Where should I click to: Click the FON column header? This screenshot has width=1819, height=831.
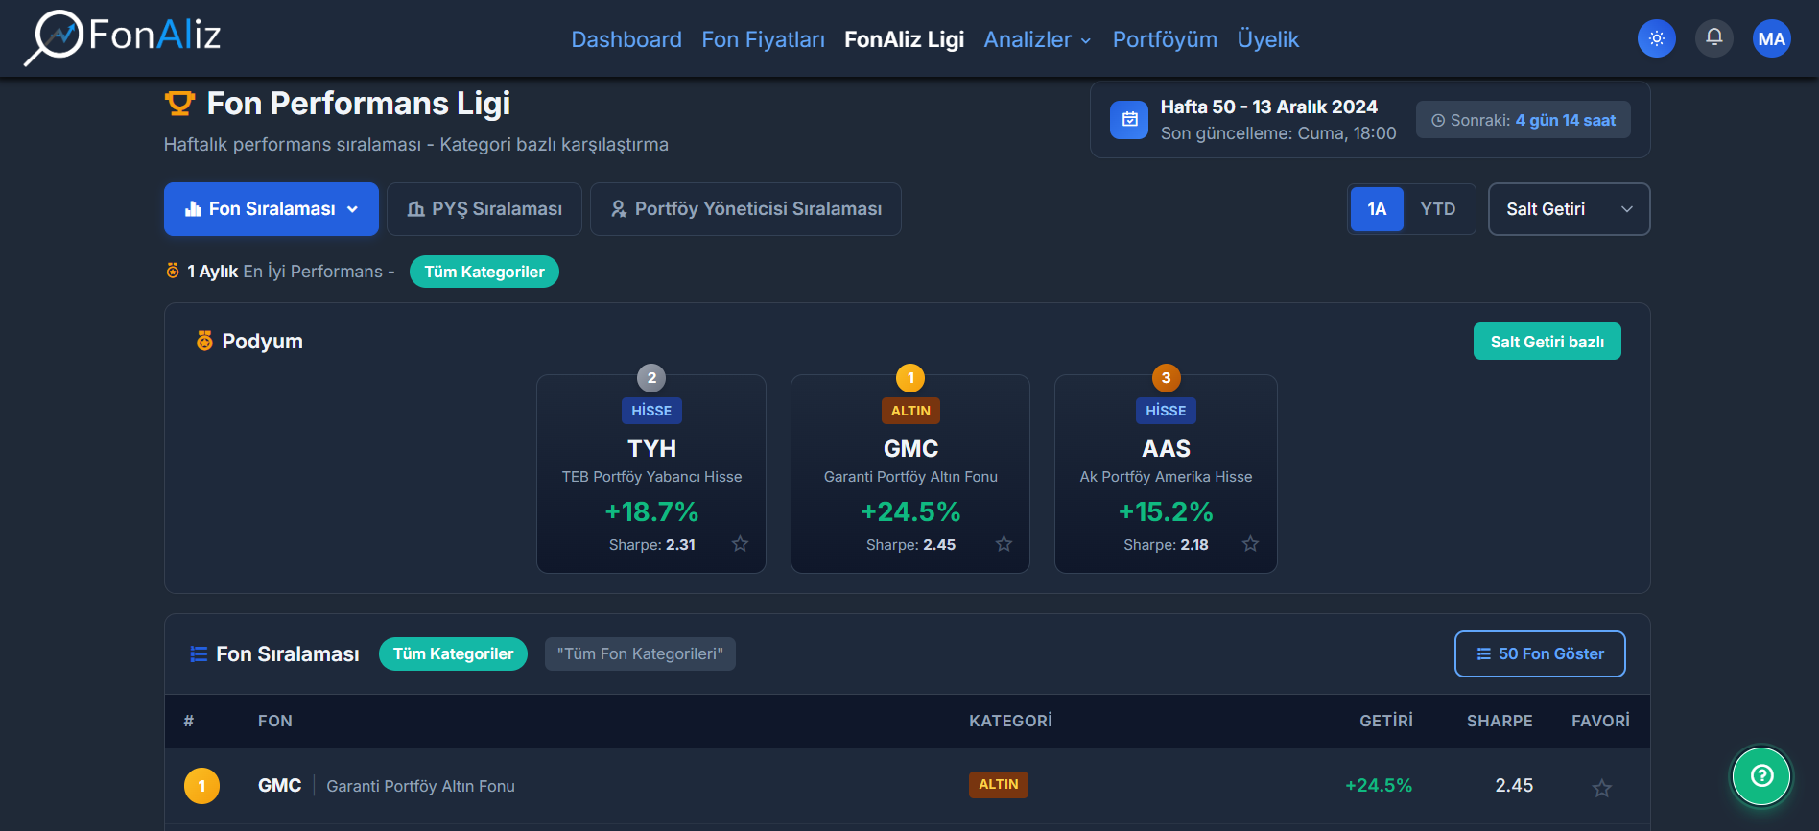click(275, 721)
